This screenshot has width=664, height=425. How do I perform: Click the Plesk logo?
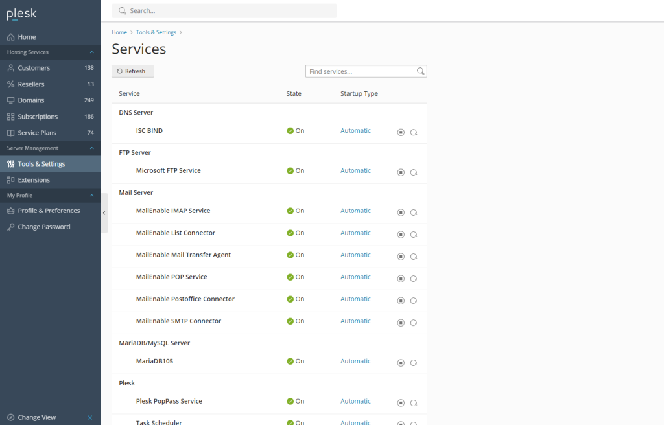[21, 14]
